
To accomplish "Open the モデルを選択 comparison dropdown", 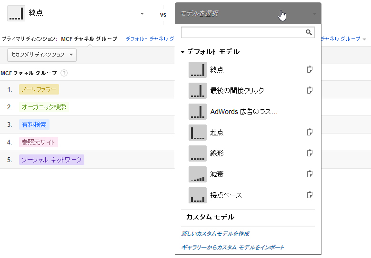I will pyautogui.click(x=248, y=13).
